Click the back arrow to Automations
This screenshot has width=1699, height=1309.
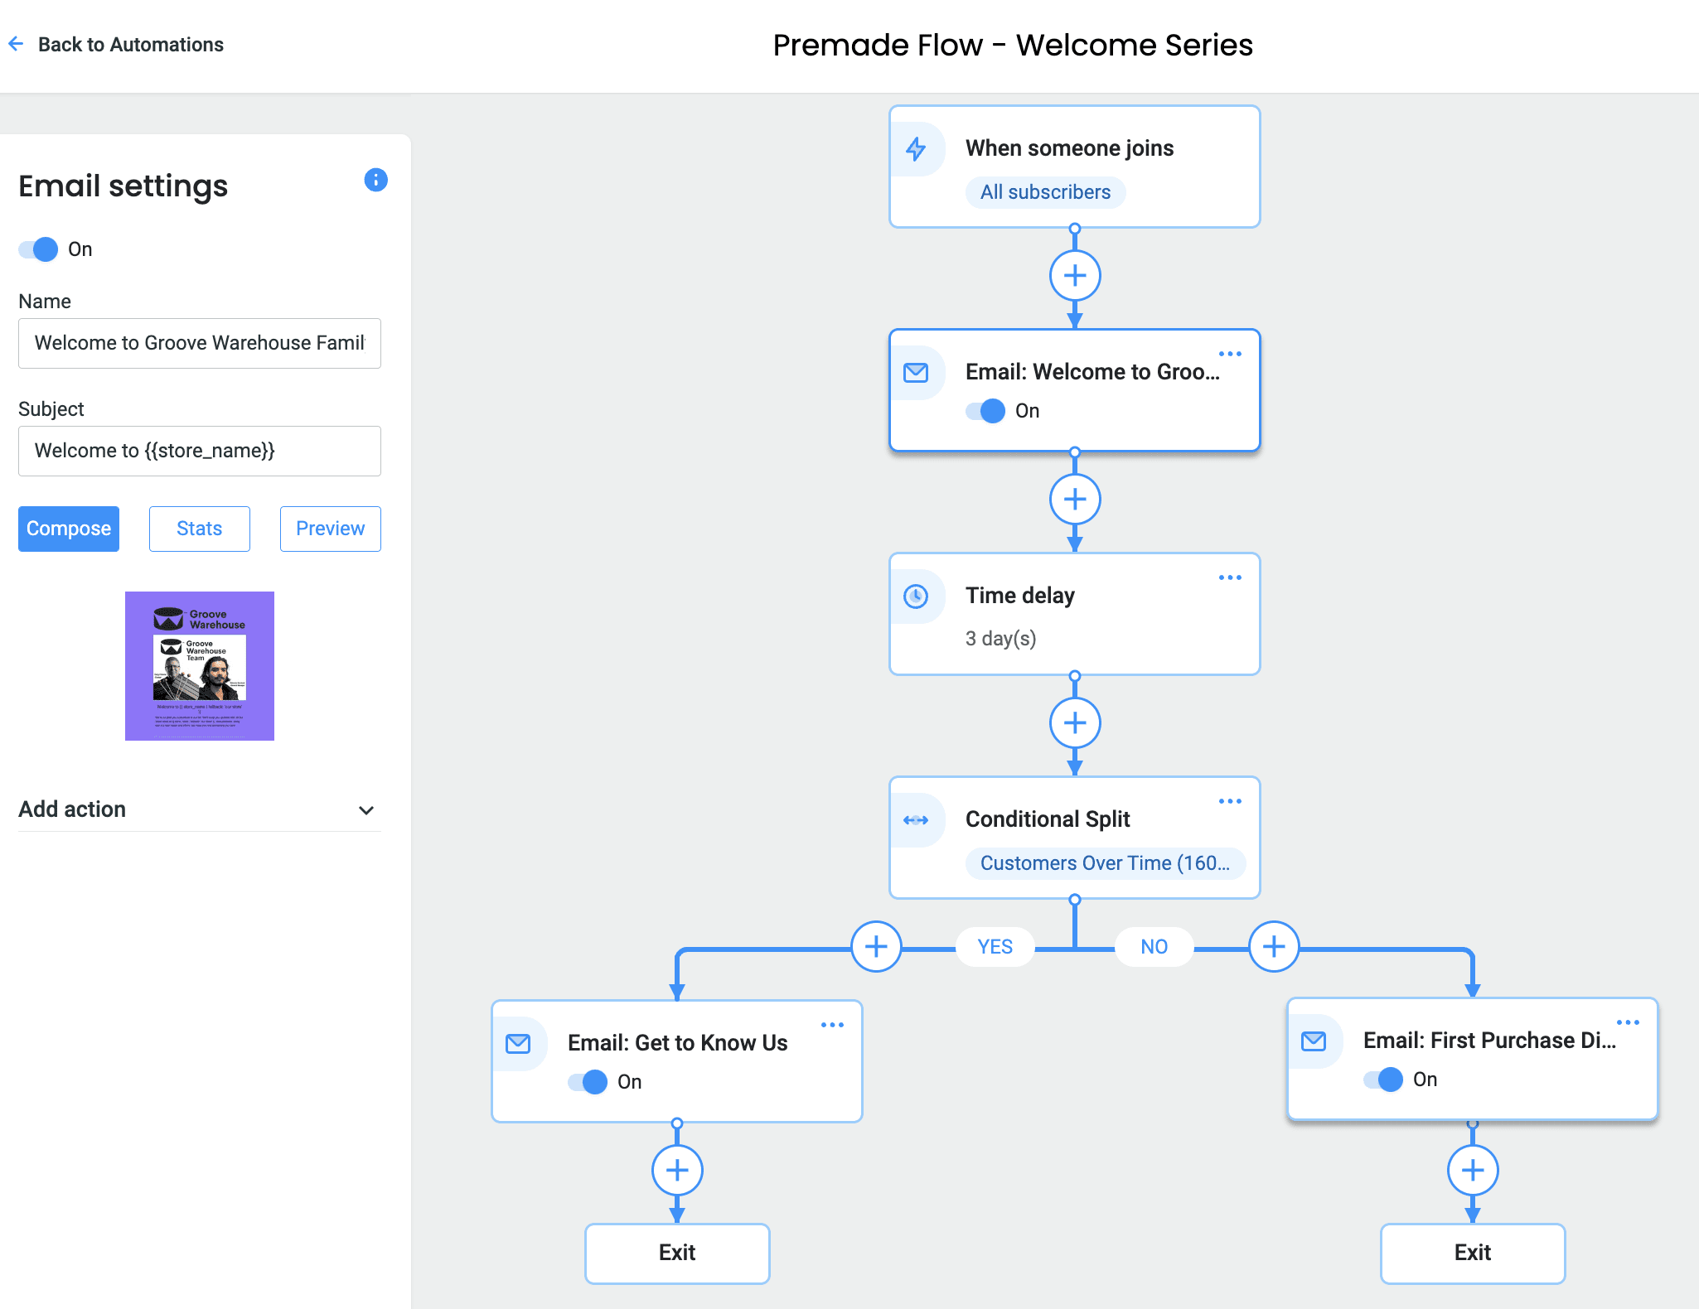click(16, 44)
